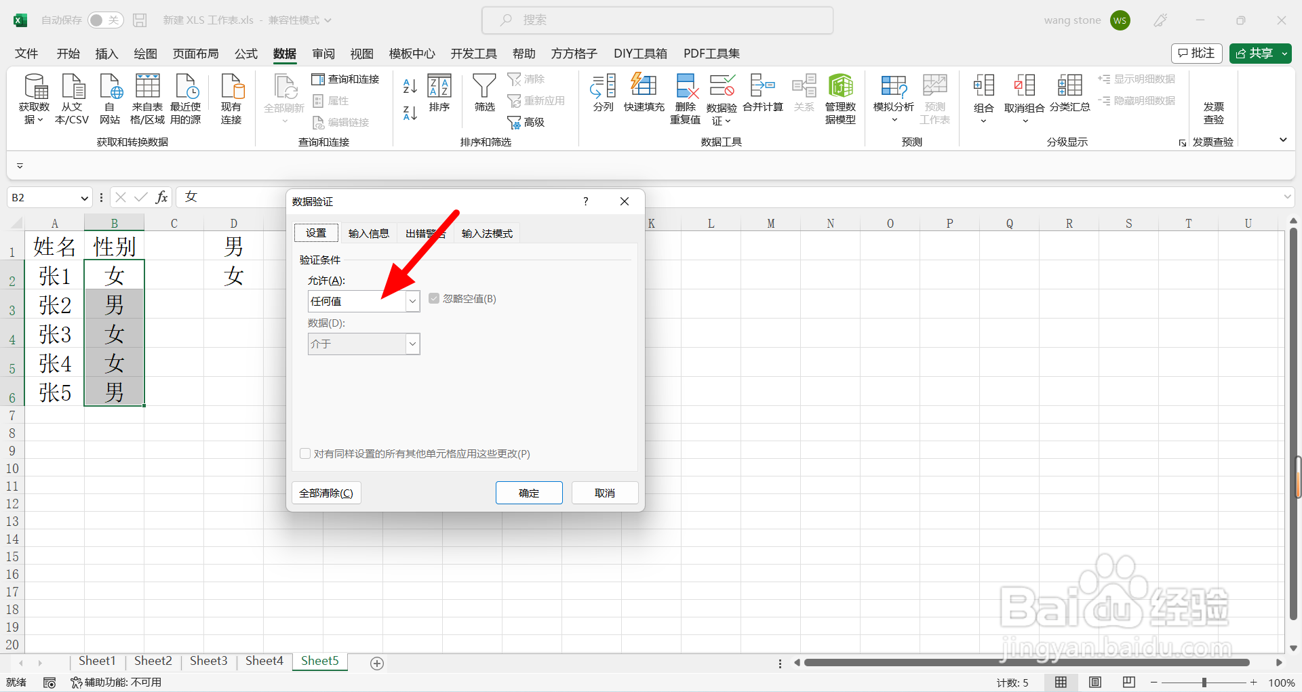Click insert function fx icon
The image size is (1302, 692).
(161, 197)
